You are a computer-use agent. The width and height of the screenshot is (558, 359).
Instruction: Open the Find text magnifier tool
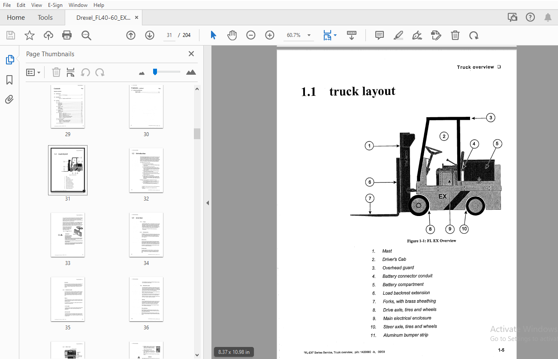pos(86,35)
